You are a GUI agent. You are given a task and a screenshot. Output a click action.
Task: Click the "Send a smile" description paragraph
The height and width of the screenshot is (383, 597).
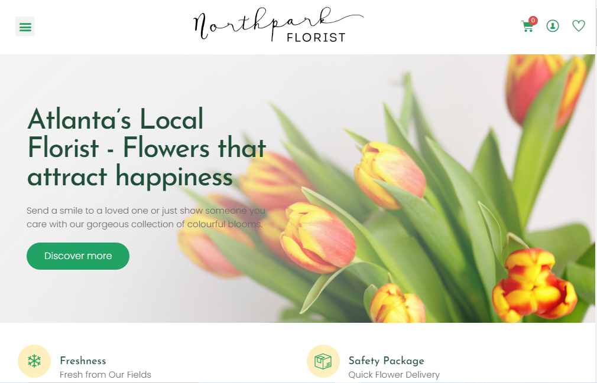[146, 217]
